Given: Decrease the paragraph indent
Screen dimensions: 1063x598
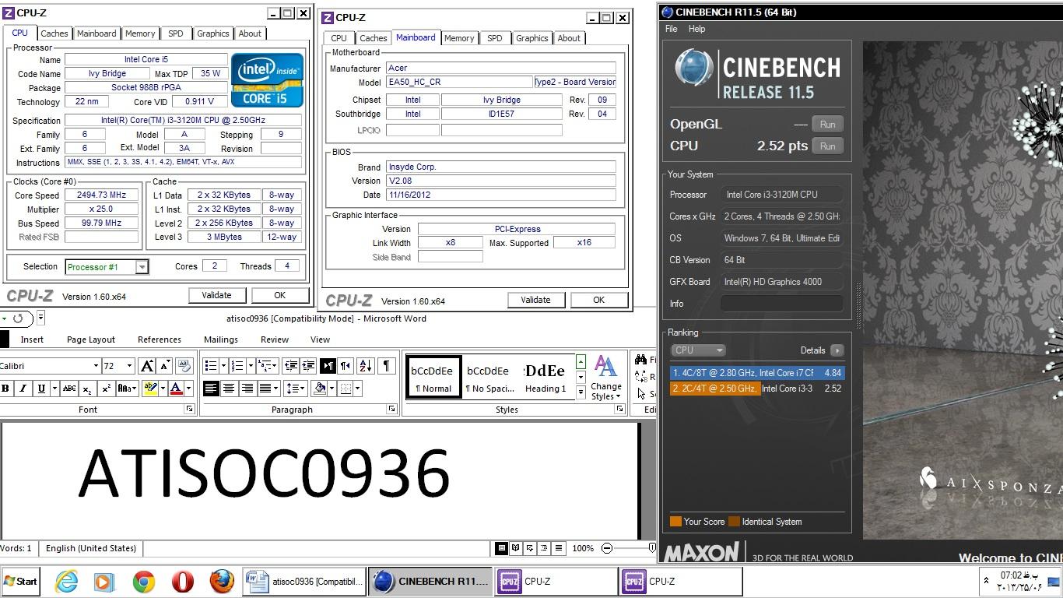Looking at the screenshot, I should click(x=291, y=365).
